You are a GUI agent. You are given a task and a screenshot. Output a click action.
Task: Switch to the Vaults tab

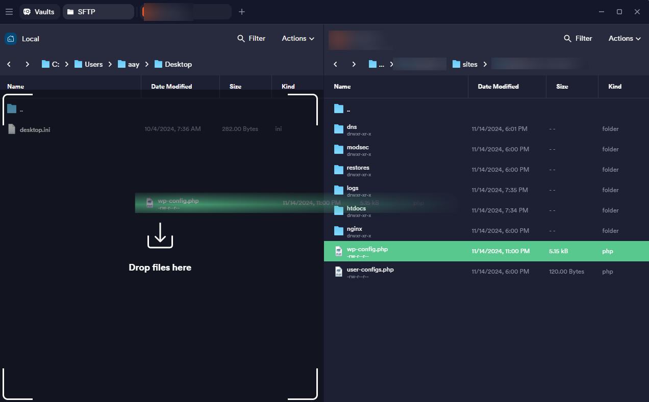click(x=39, y=12)
